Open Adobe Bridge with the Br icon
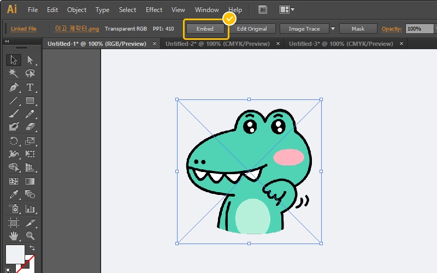Screen dimensions: 437x273 pos(263,10)
